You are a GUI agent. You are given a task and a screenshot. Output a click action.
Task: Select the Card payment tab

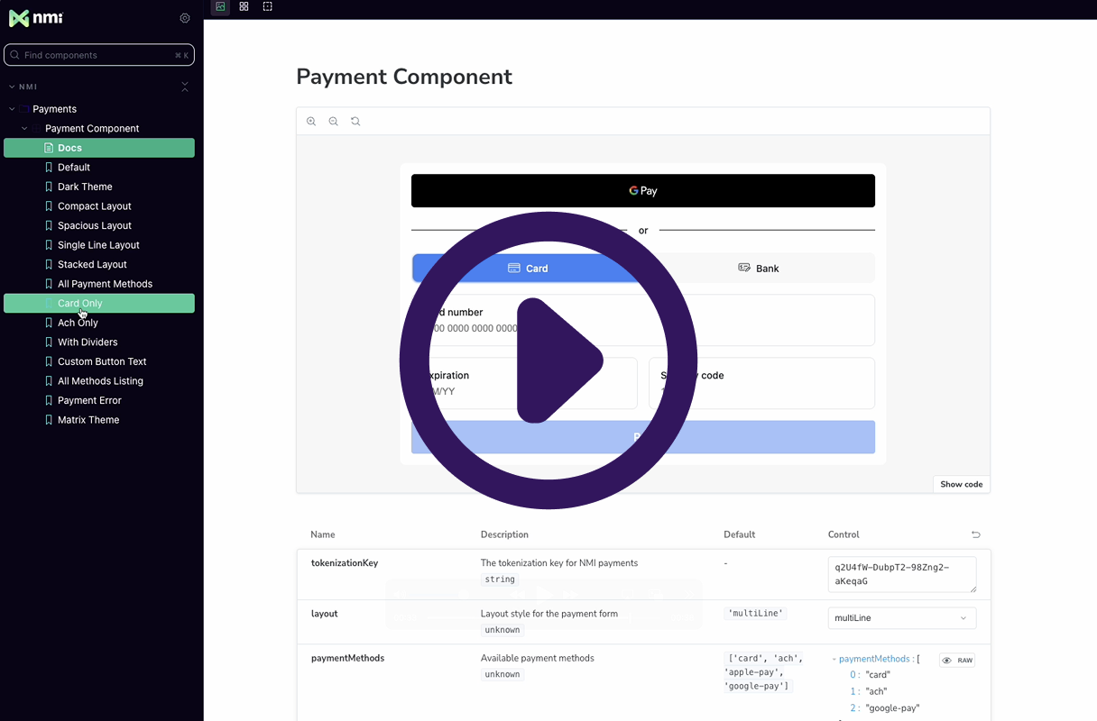528,268
